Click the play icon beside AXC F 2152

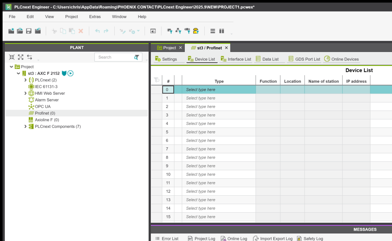[70, 73]
